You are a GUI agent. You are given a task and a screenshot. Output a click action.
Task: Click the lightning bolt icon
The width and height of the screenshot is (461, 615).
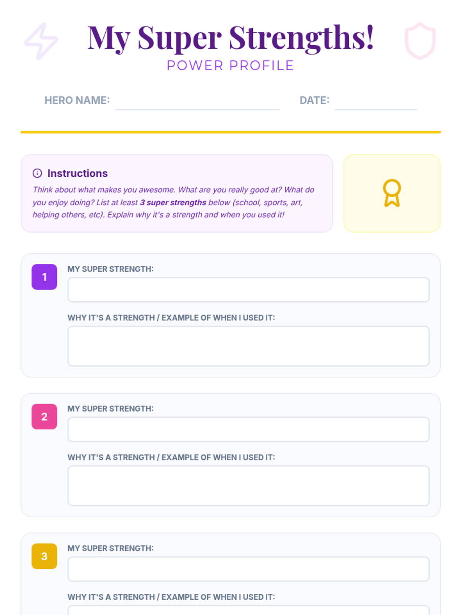tap(41, 41)
